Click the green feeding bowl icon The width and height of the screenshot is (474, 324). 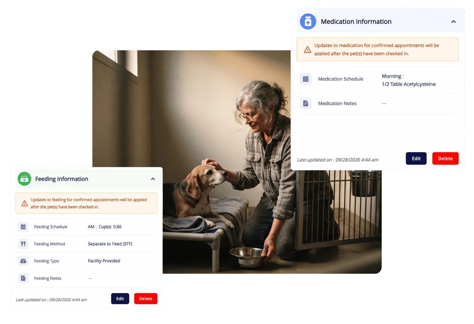(24, 179)
